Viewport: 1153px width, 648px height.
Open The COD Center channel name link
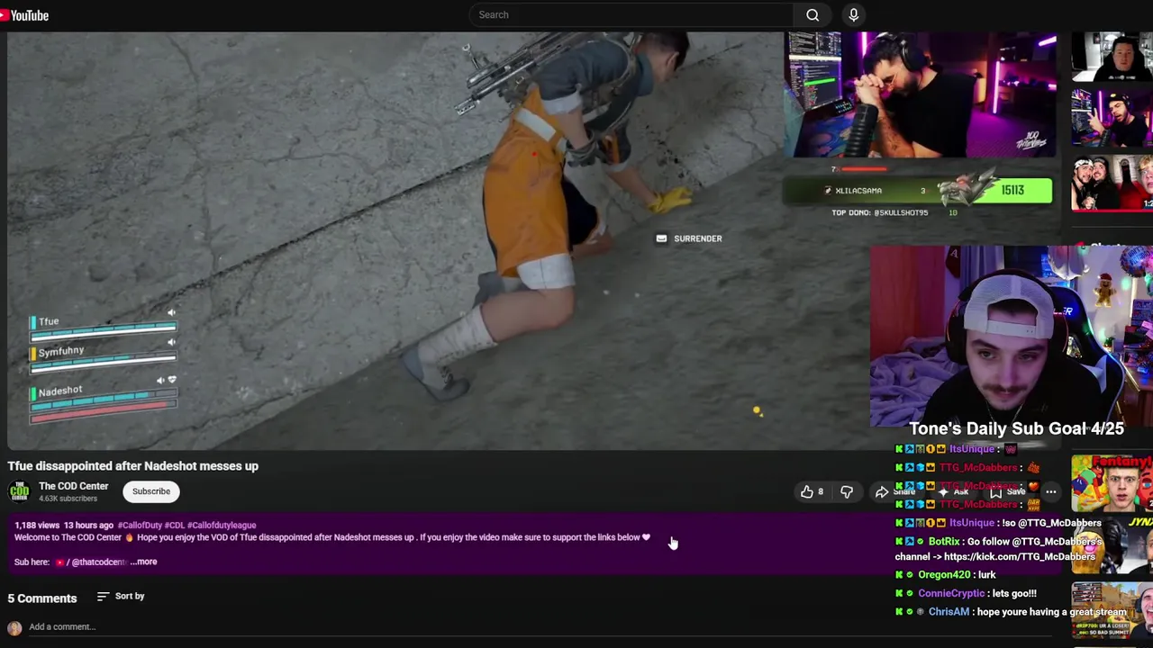[73, 486]
